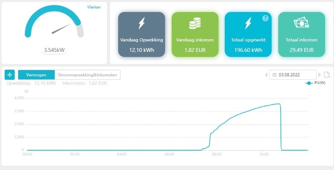Click the Totaal inkomen card
Image resolution: width=334 pixels, height=170 pixels.
tap(301, 34)
